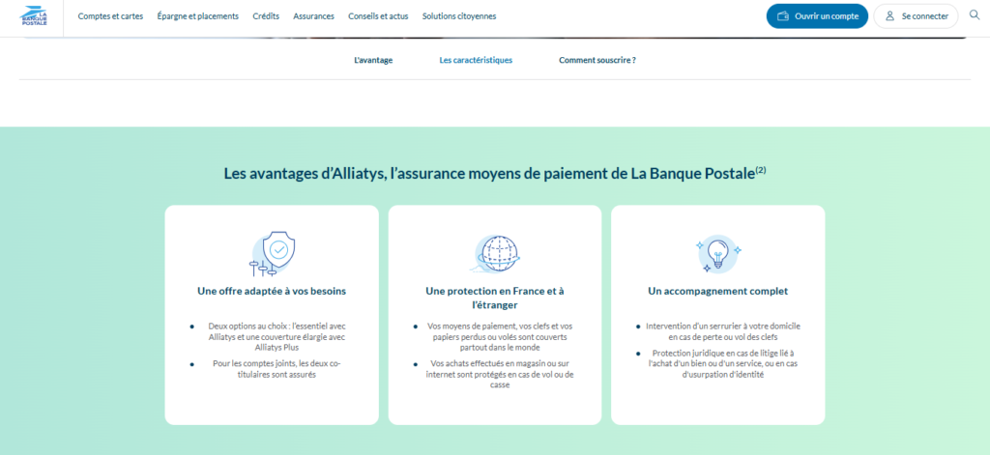990x455 pixels.
Task: Open the Crédits menu
Action: [x=266, y=16]
